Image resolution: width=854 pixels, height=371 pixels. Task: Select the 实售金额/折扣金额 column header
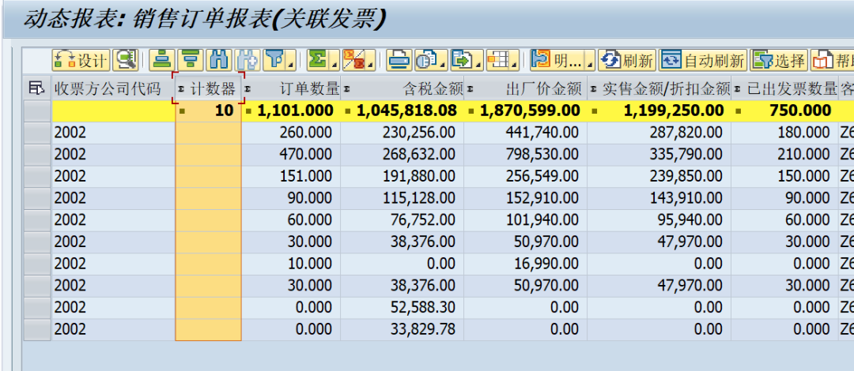coord(659,88)
